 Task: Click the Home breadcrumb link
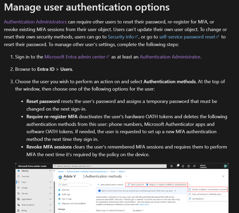point(61,171)
